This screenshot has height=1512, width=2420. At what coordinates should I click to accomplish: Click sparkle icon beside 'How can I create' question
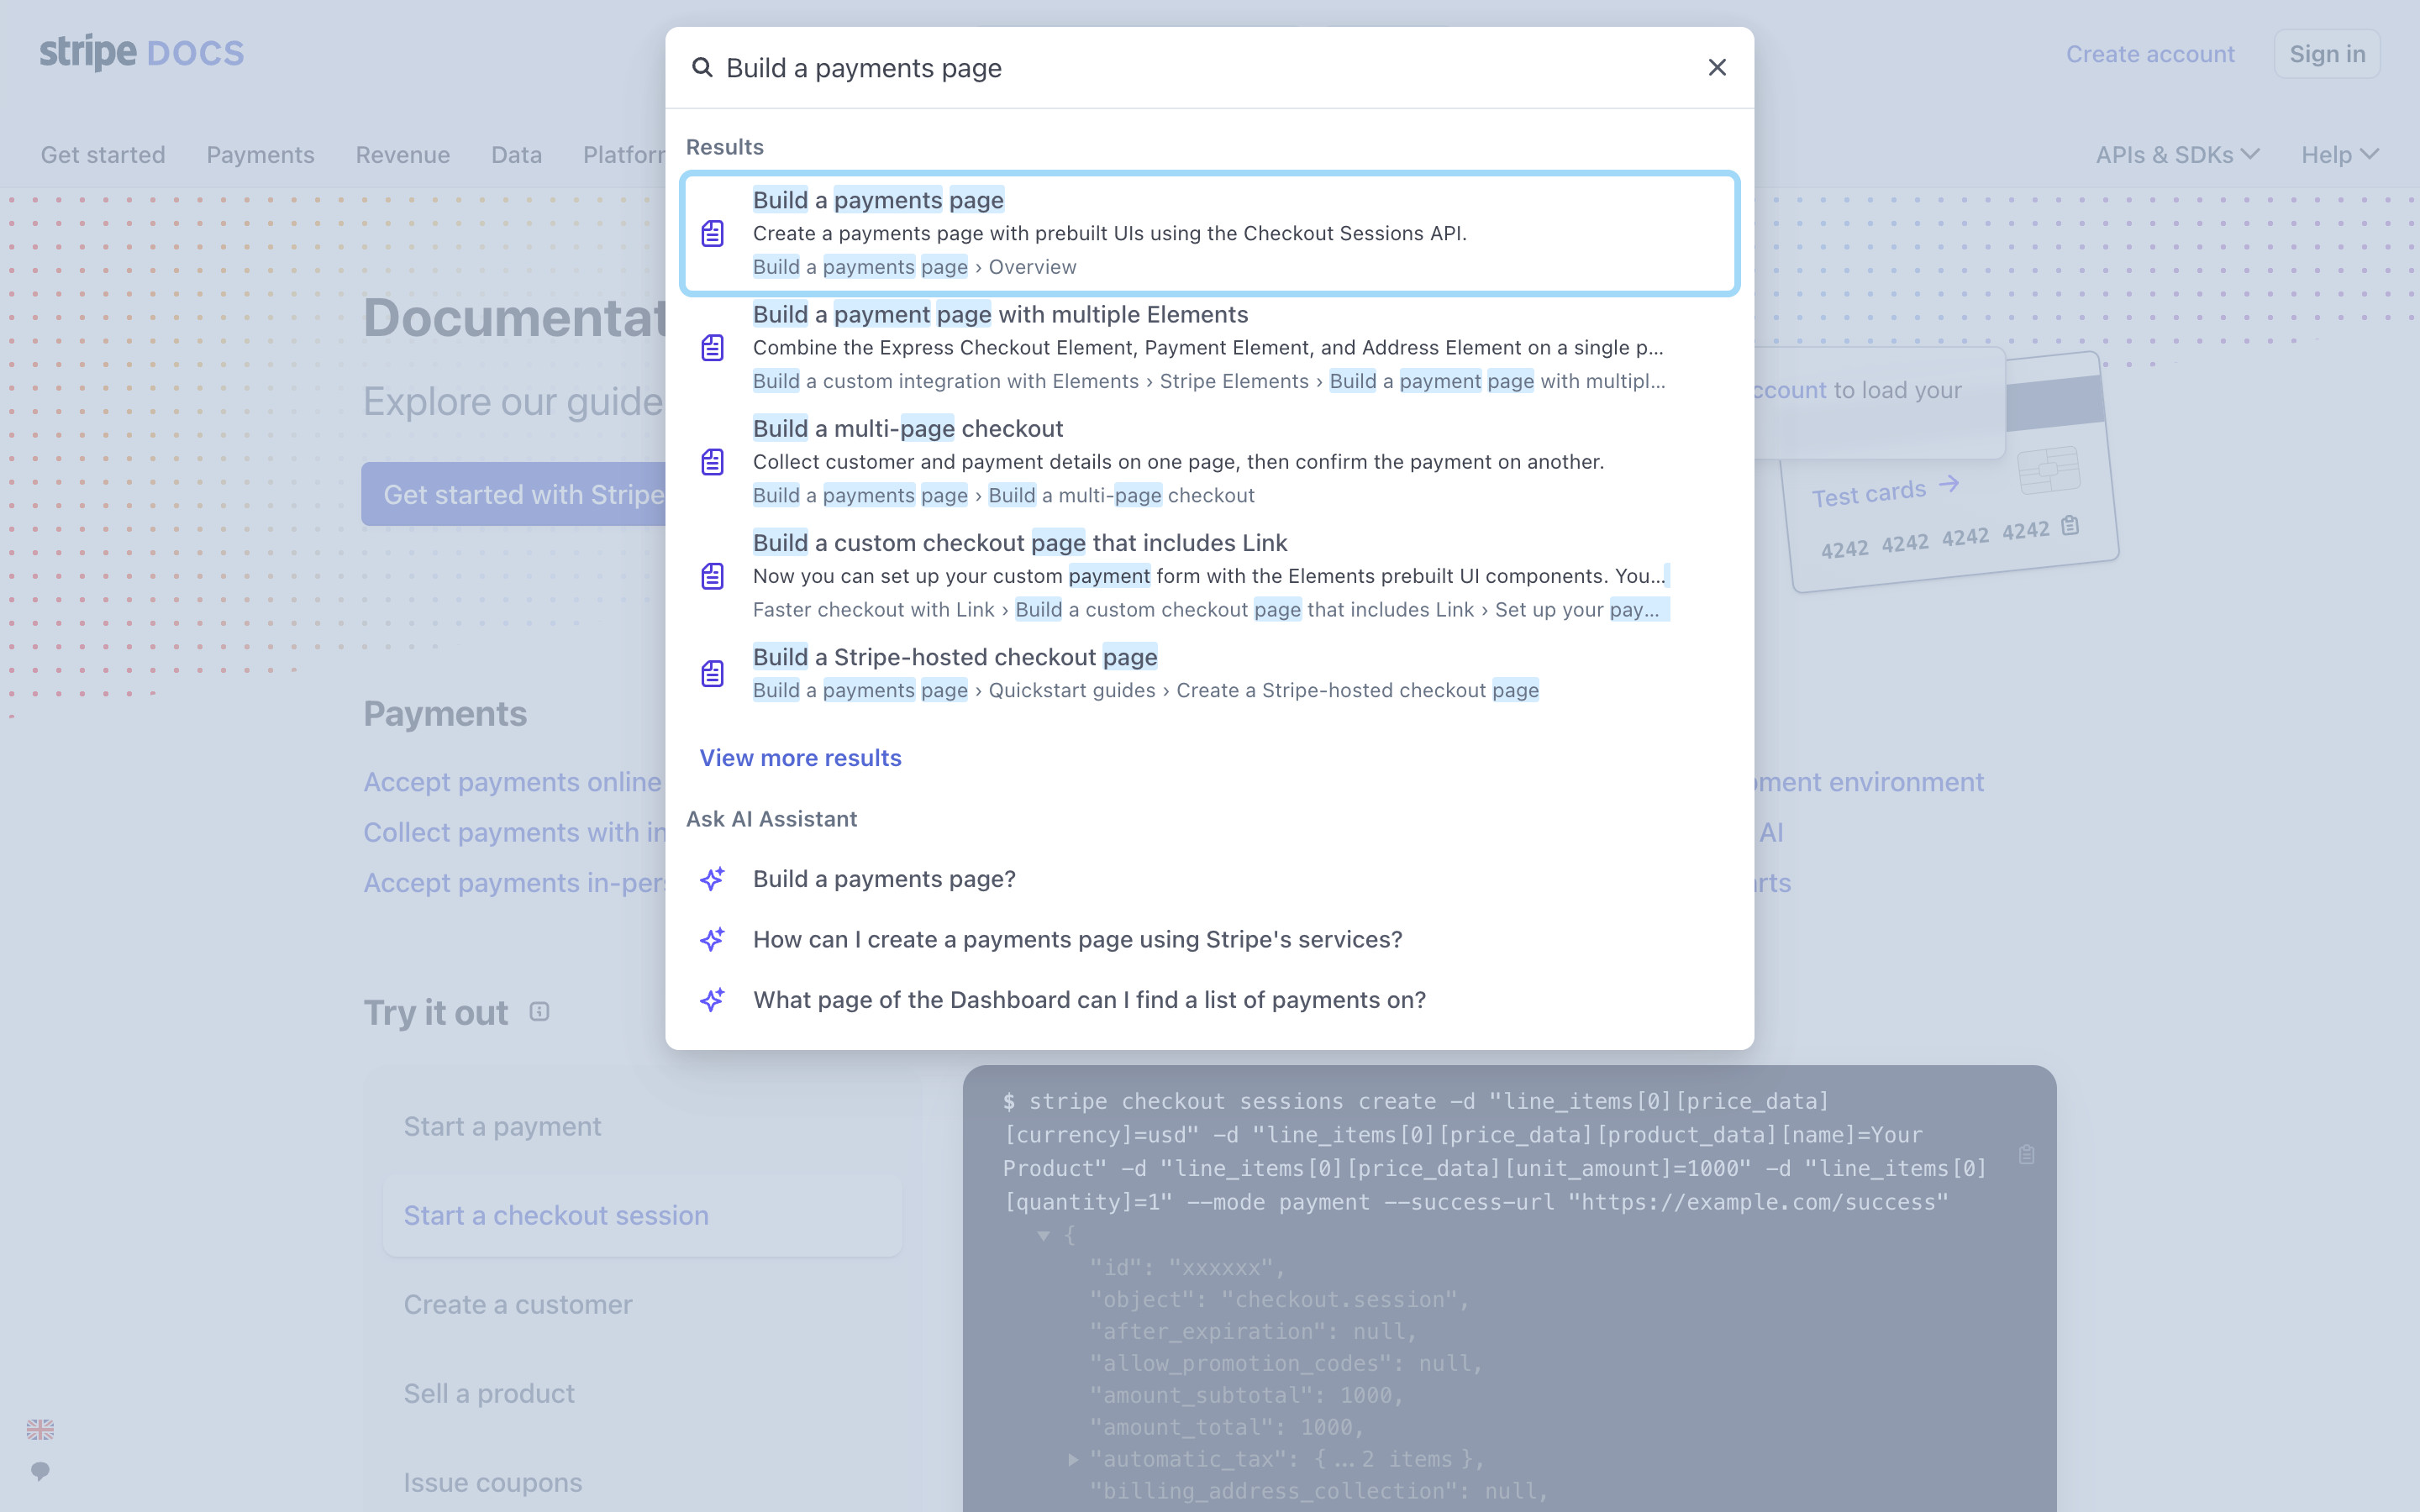[x=712, y=939]
